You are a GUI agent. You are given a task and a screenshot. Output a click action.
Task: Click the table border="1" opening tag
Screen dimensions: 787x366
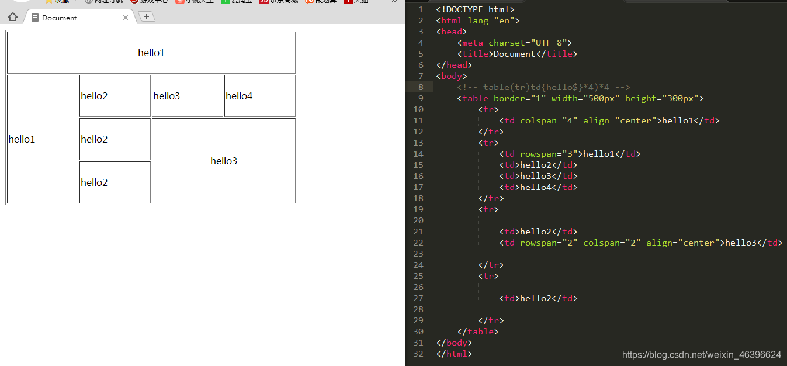[580, 98]
